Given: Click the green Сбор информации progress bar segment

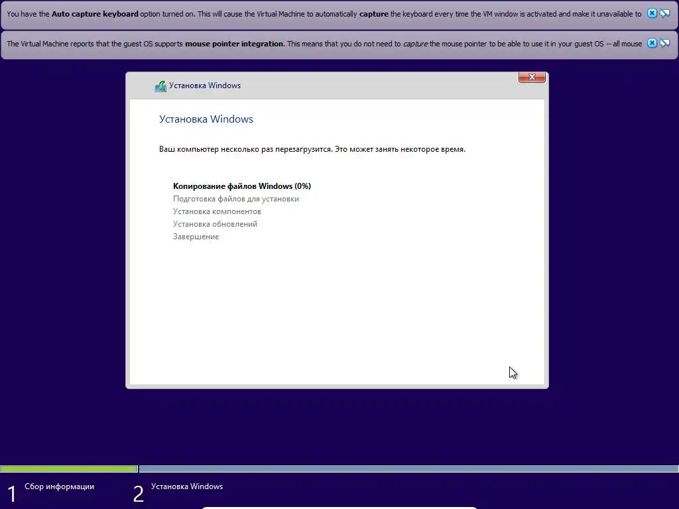Looking at the screenshot, I should 69,469.
